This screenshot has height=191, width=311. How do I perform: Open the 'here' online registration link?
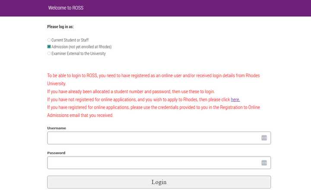[x=235, y=100]
